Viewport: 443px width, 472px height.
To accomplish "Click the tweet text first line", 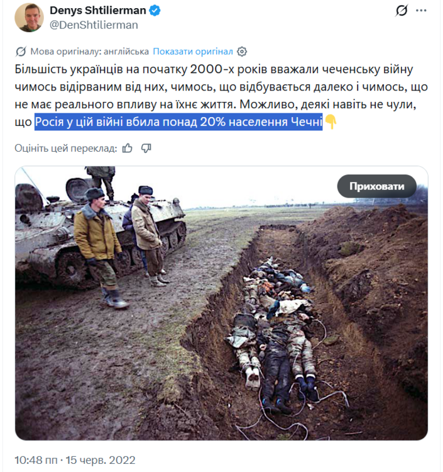I will [x=214, y=69].
